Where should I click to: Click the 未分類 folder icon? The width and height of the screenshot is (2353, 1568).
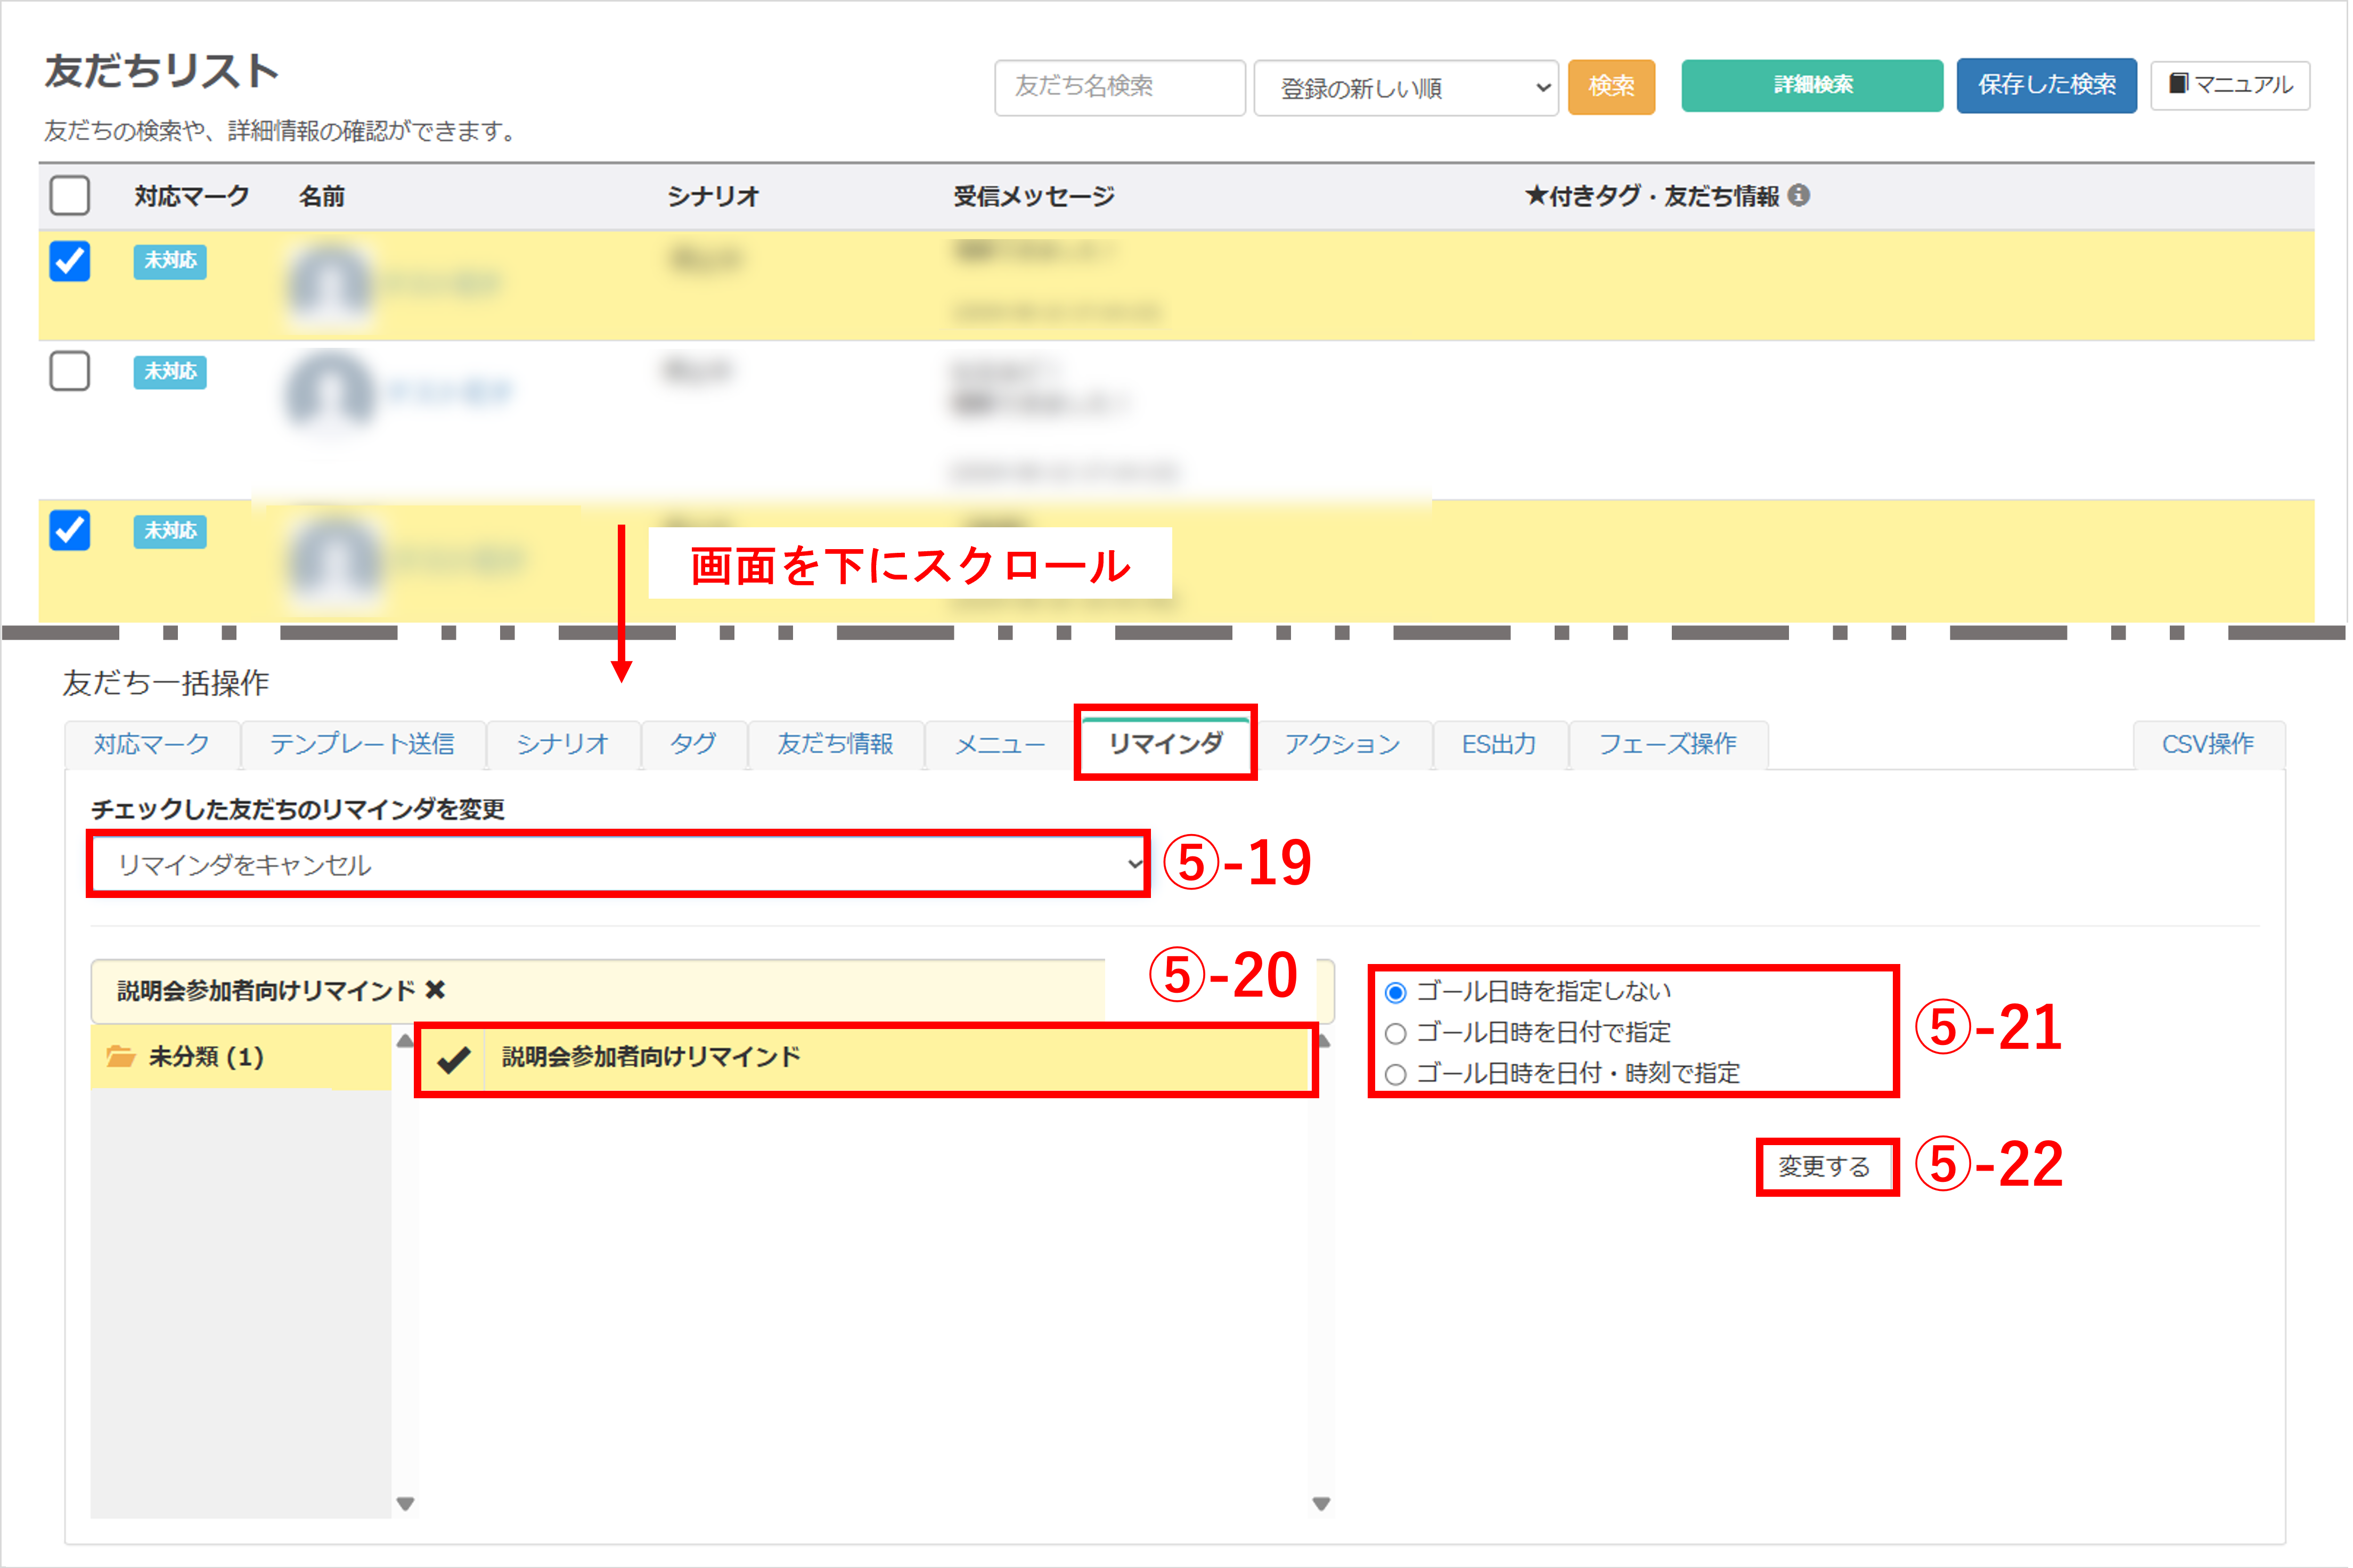tap(121, 1056)
